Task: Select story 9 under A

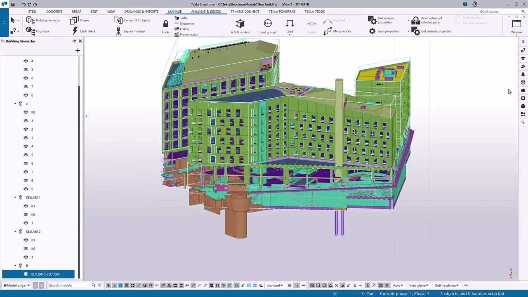Action: 32,189
